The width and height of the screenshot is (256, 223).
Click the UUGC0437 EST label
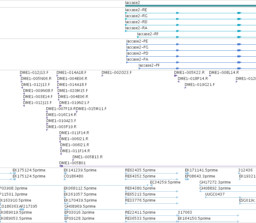[x=215, y=195]
